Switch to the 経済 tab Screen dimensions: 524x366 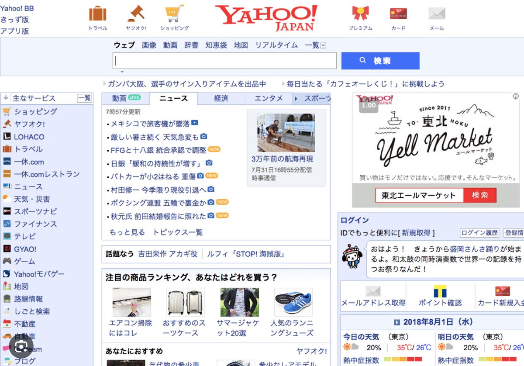point(221,99)
